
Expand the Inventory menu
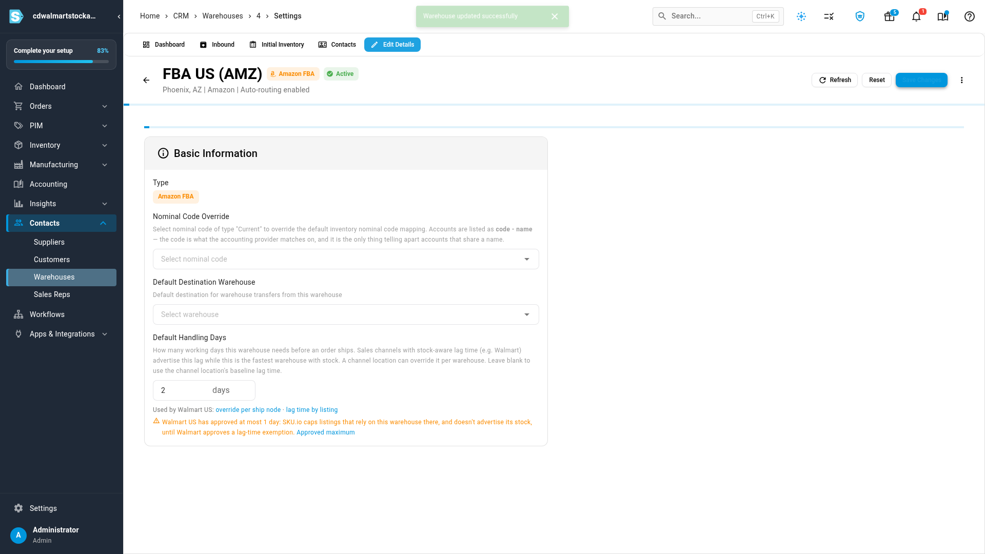point(62,145)
